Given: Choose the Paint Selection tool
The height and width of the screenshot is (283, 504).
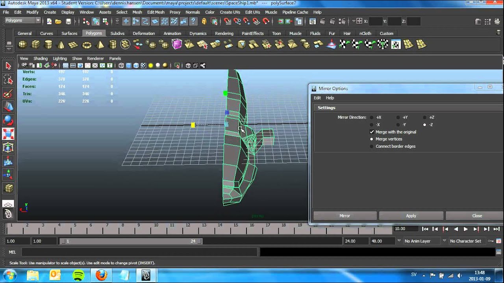Looking at the screenshot, I should pos(8,94).
